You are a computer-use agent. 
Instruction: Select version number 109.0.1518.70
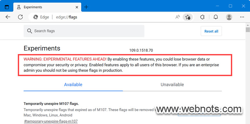click(x=141, y=51)
